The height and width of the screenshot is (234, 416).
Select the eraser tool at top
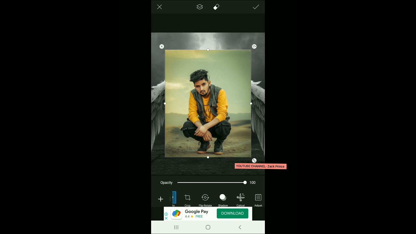coord(216,7)
